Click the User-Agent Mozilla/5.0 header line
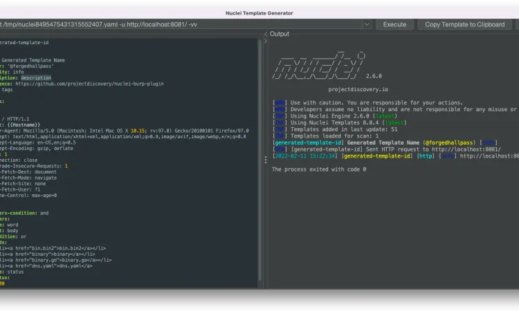Image resolution: width=519 pixels, height=311 pixels. click(x=124, y=131)
